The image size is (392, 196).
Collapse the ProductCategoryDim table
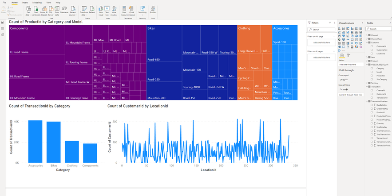(367, 65)
